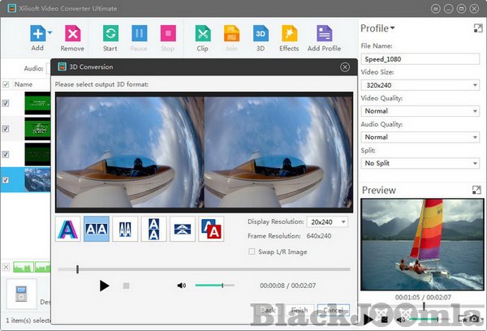The image size is (487, 331).
Task: Click the Name column header
Action: click(24, 84)
